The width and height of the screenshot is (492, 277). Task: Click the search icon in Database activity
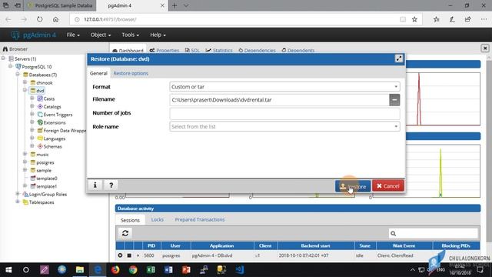393,234
